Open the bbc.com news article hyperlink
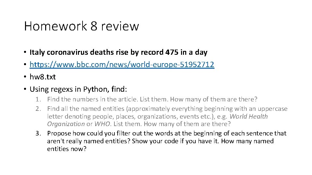This screenshot has height=175, width=312. 122,64
